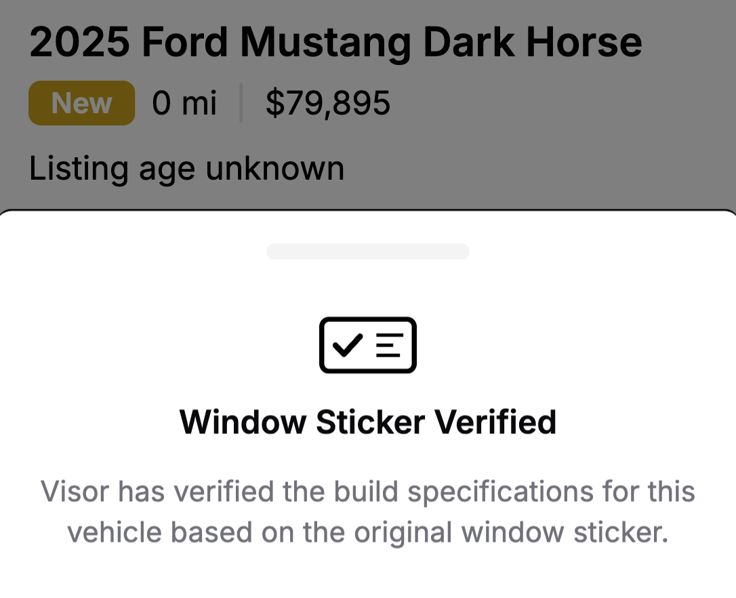Click the 2025 Ford Mustang Dark Horse title
Viewport: 736px width, 598px height.
(335, 42)
